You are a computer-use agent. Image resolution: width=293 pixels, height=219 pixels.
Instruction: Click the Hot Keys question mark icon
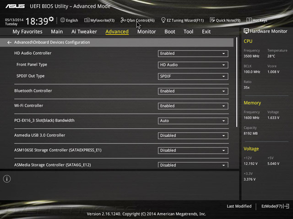tap(249, 20)
